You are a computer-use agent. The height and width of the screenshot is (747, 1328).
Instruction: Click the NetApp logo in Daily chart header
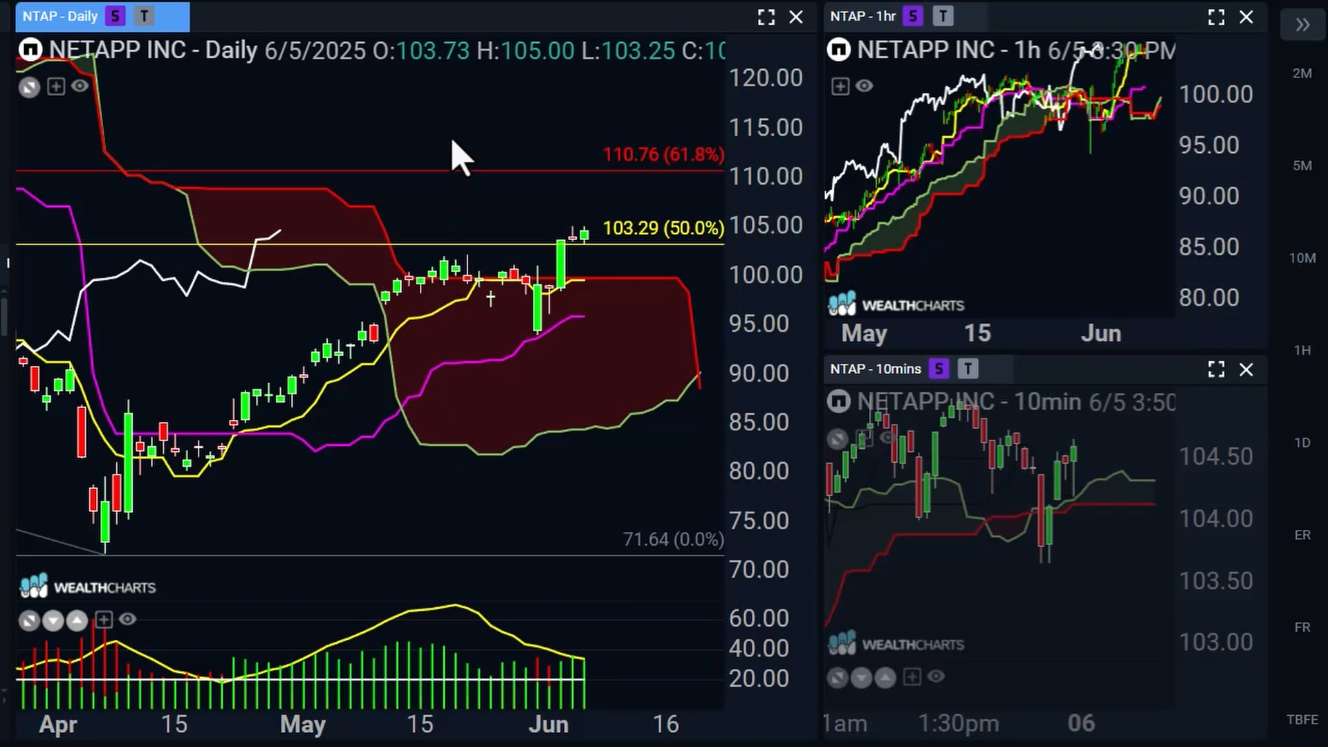point(30,50)
